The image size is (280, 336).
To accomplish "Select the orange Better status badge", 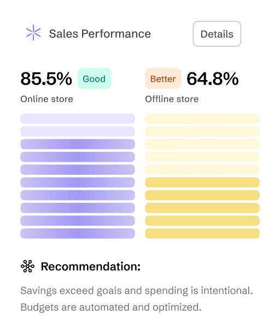I will click(x=163, y=78).
